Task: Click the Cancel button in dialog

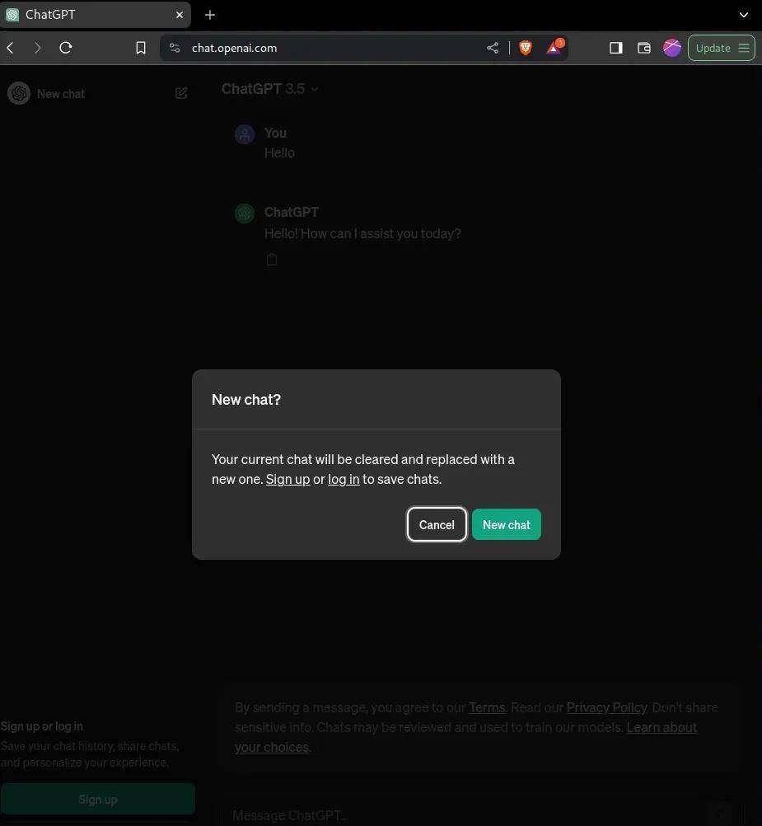Action: [x=437, y=524]
